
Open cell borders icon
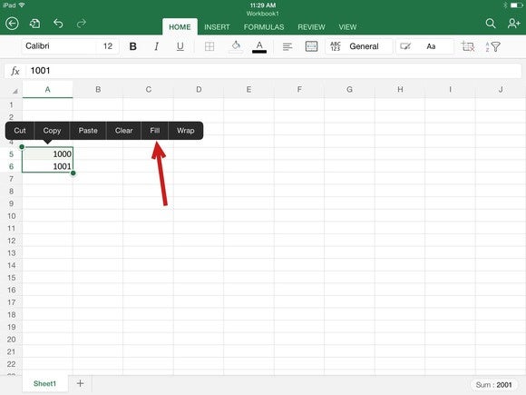click(x=209, y=46)
